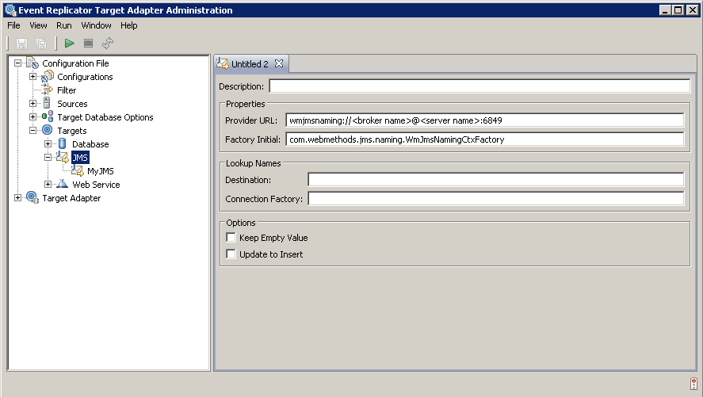
Task: Toggle the Update to Insert checkbox
Action: pos(231,254)
